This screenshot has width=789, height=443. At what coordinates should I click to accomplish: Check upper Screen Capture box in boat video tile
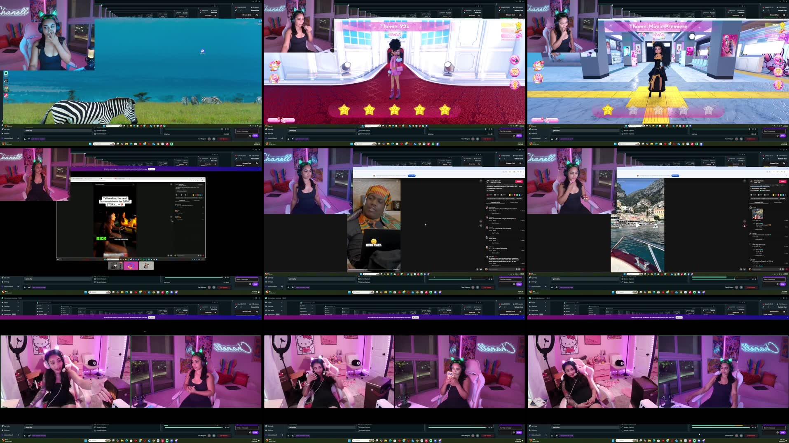pyautogui.click(x=622, y=279)
